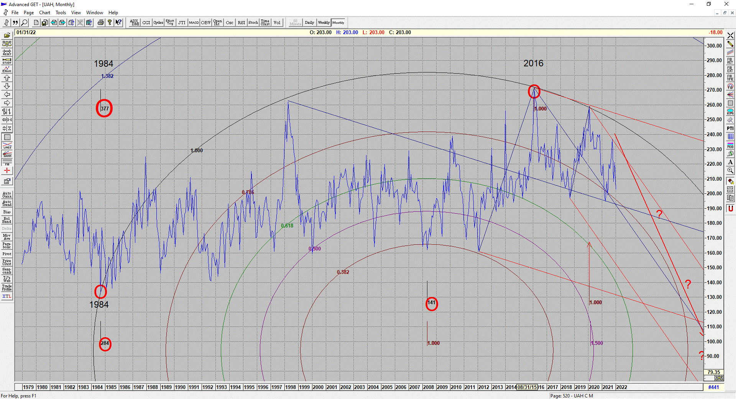
Task: Open the Chart menu
Action: [x=44, y=13]
